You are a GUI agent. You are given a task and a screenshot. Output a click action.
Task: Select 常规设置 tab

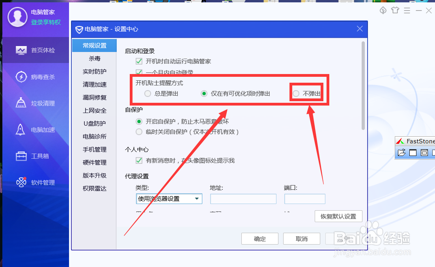click(x=94, y=45)
